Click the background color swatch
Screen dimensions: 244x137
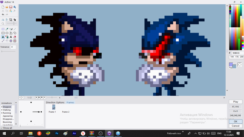pos(234,67)
